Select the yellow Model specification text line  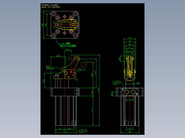click(x=51, y=7)
